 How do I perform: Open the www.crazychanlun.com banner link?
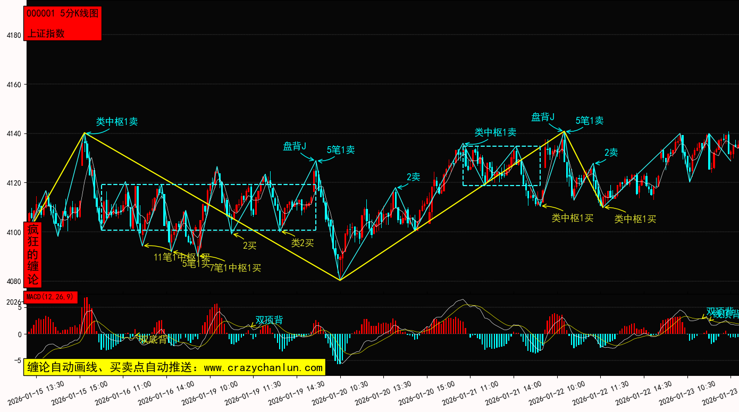click(x=174, y=367)
